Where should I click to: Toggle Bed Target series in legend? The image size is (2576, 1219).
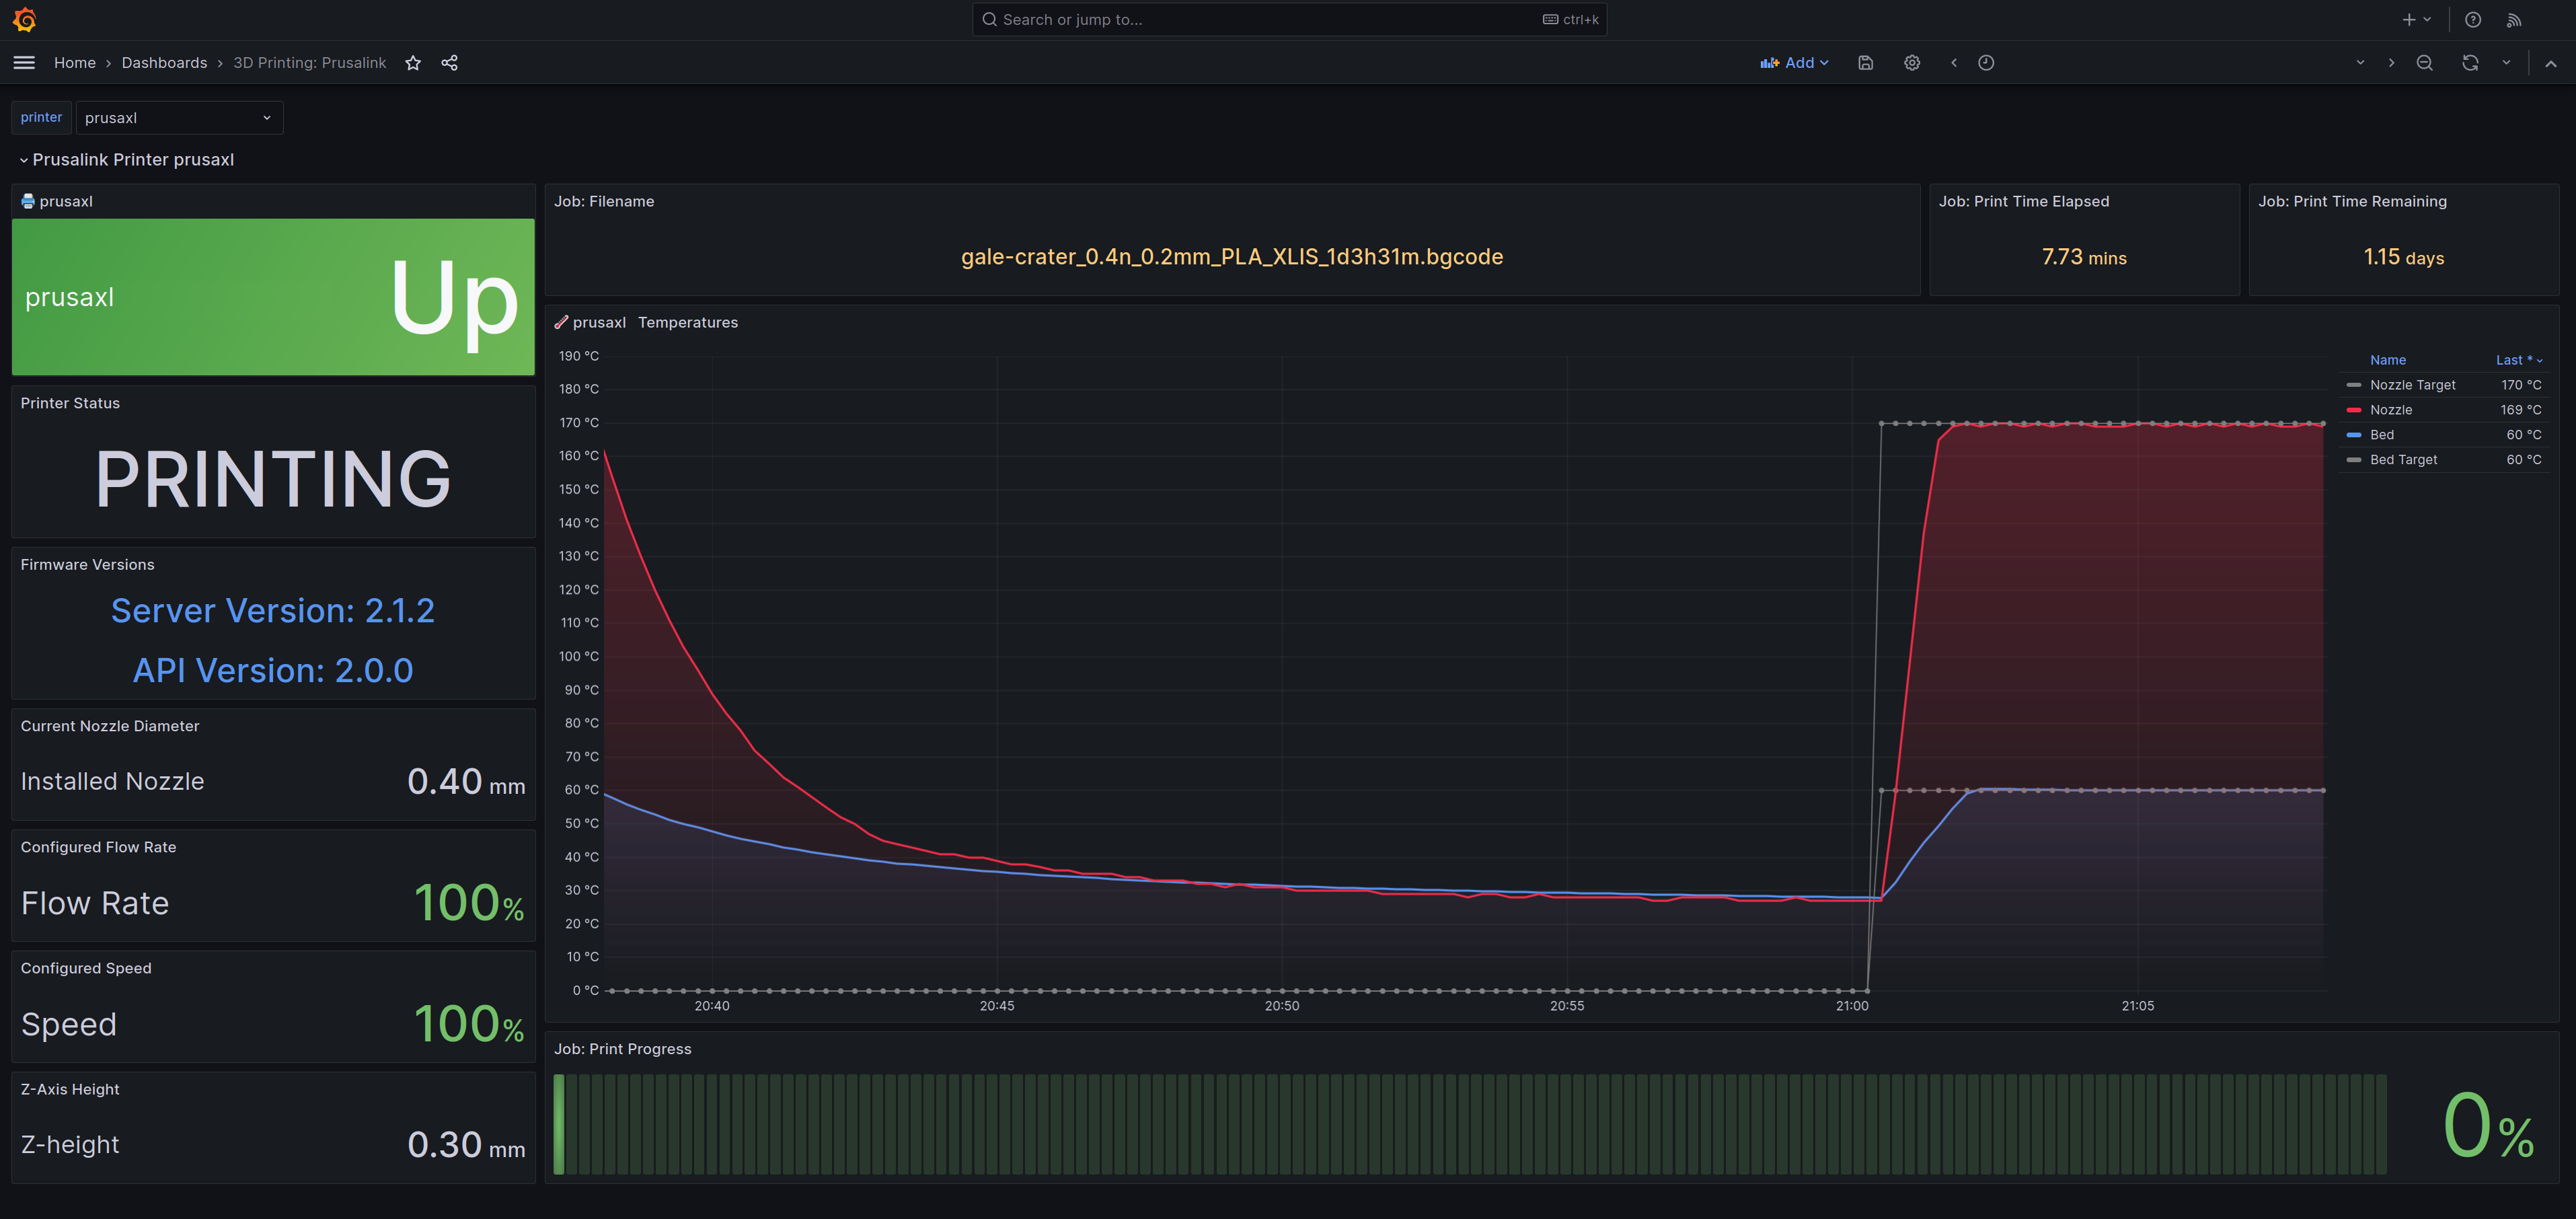point(2403,460)
